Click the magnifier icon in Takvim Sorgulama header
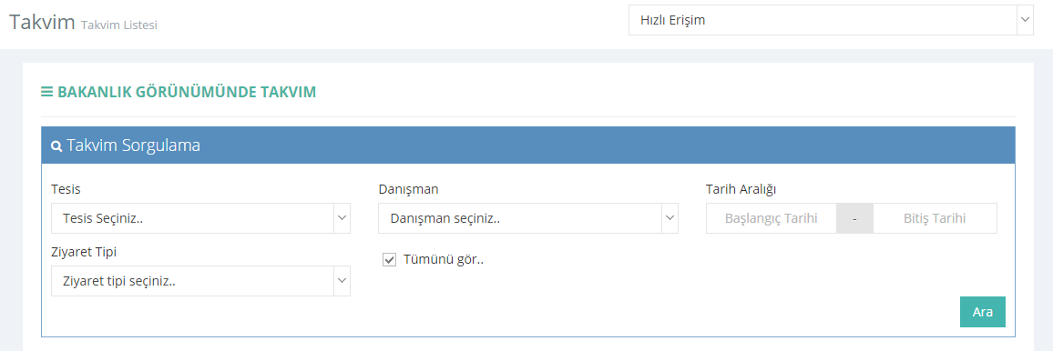Screen dimensions: 1053x351 coord(57,146)
